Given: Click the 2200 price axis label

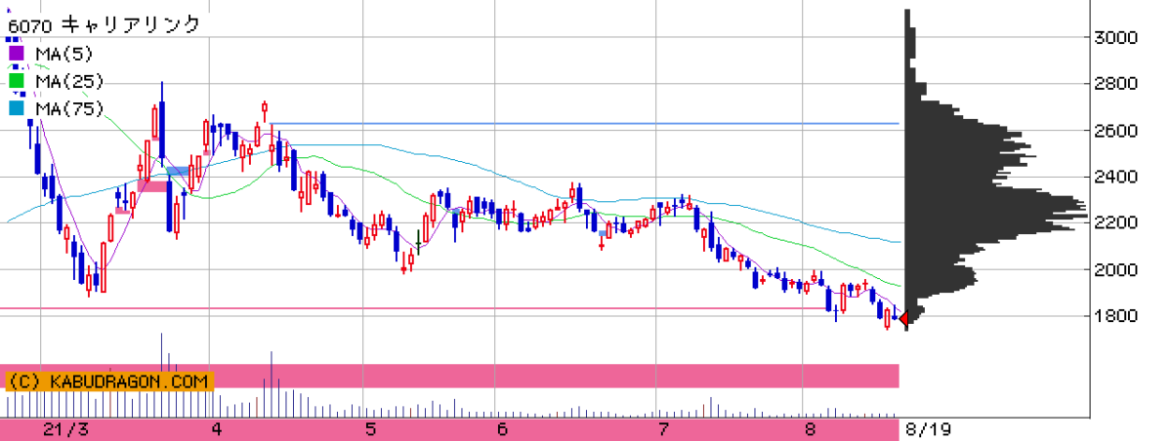Looking at the screenshot, I should click(x=1118, y=223).
